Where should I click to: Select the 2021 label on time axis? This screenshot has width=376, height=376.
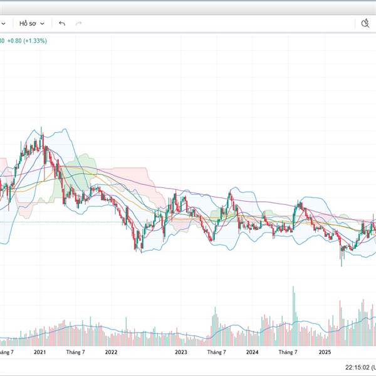coord(40,353)
